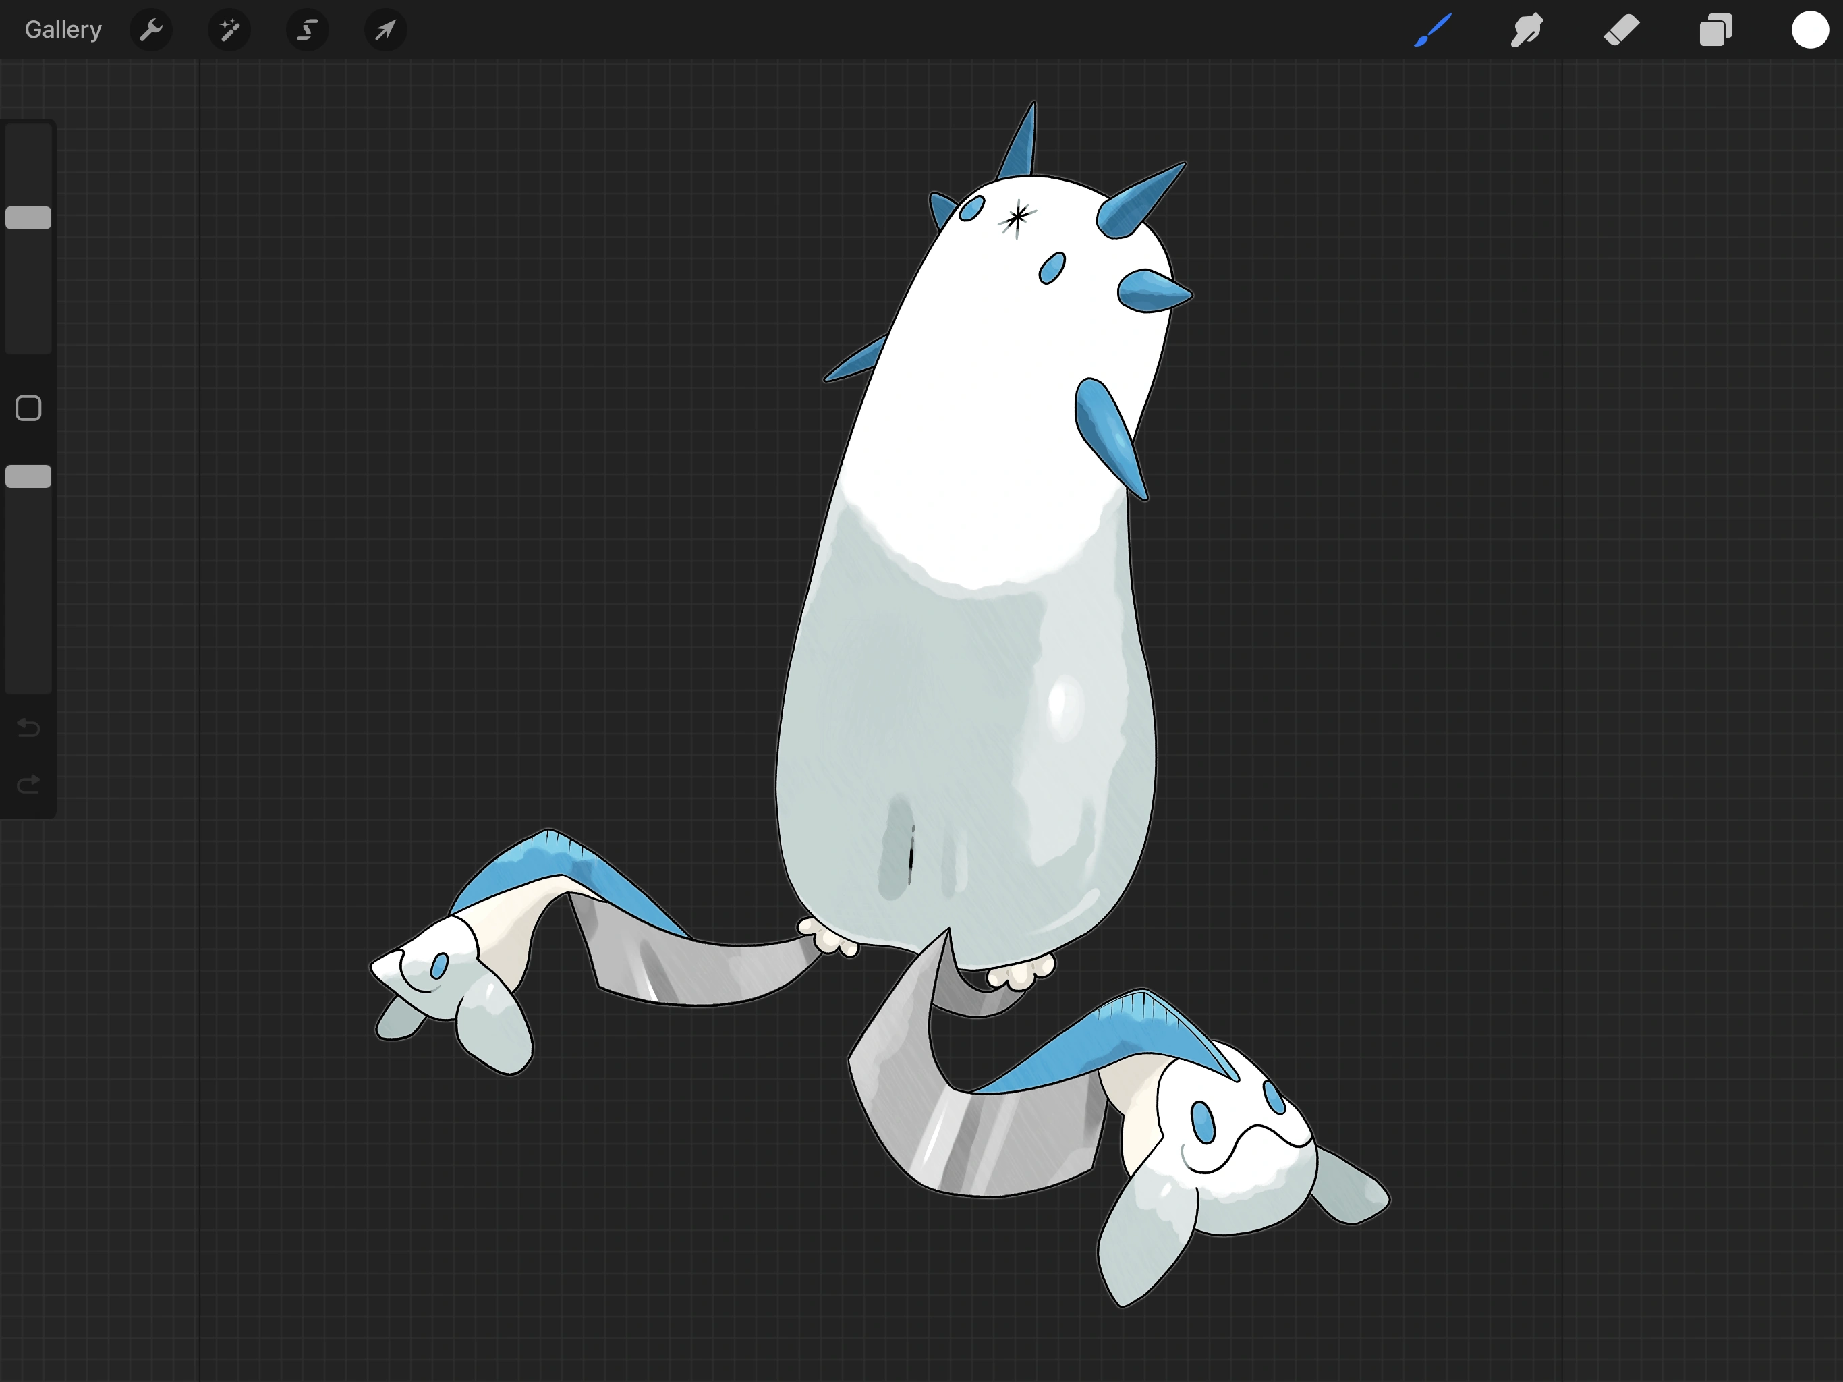Activate the Selection tool
The width and height of the screenshot is (1843, 1382).
(x=308, y=30)
